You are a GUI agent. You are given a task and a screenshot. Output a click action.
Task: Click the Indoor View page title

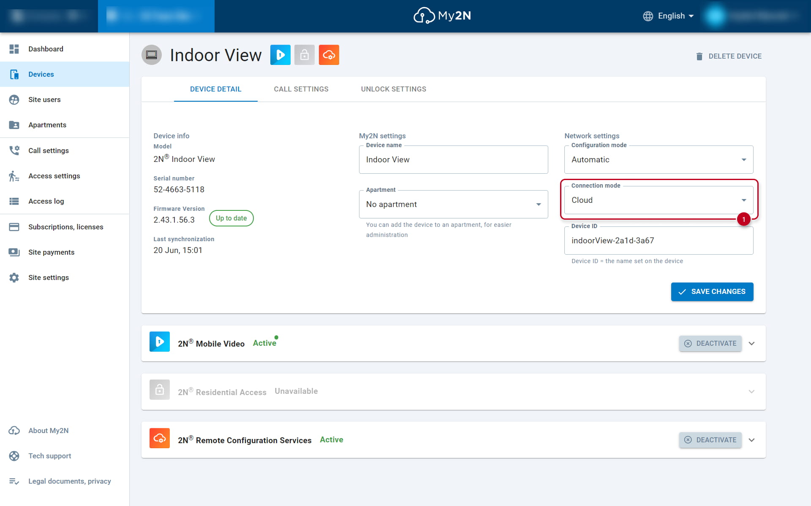click(216, 55)
